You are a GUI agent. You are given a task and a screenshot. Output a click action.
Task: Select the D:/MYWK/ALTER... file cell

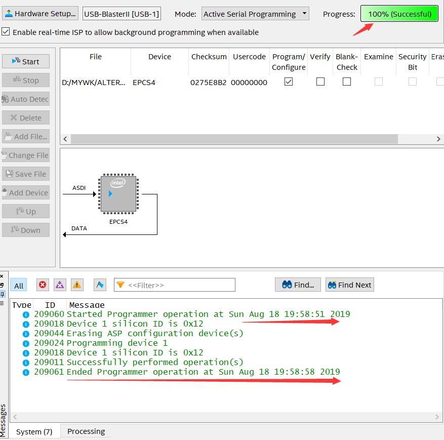click(94, 83)
